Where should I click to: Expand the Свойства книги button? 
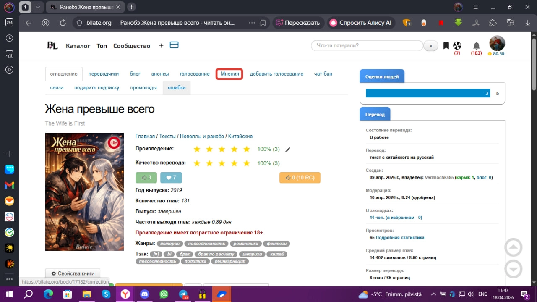(73, 273)
